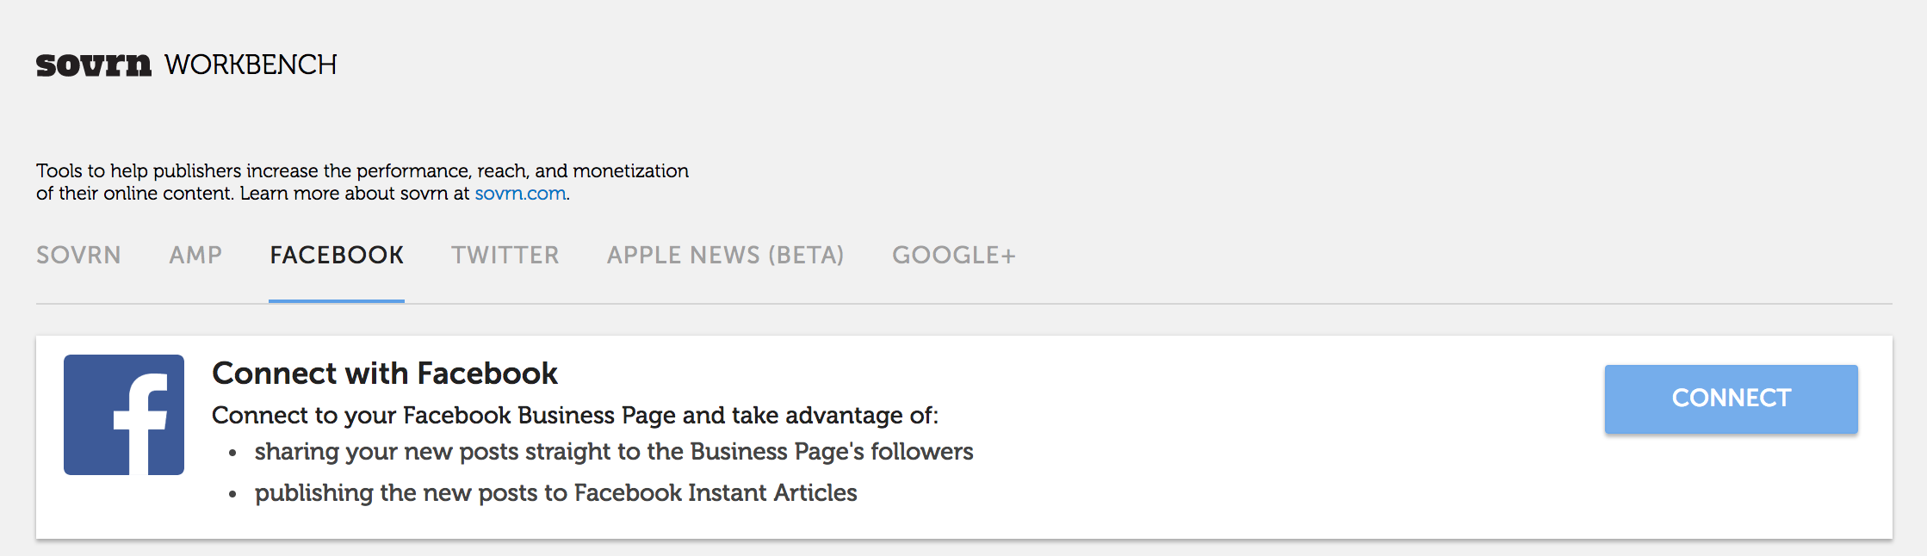Switch to the AMP tab
Image resolution: width=1927 pixels, height=556 pixels.
coord(195,255)
